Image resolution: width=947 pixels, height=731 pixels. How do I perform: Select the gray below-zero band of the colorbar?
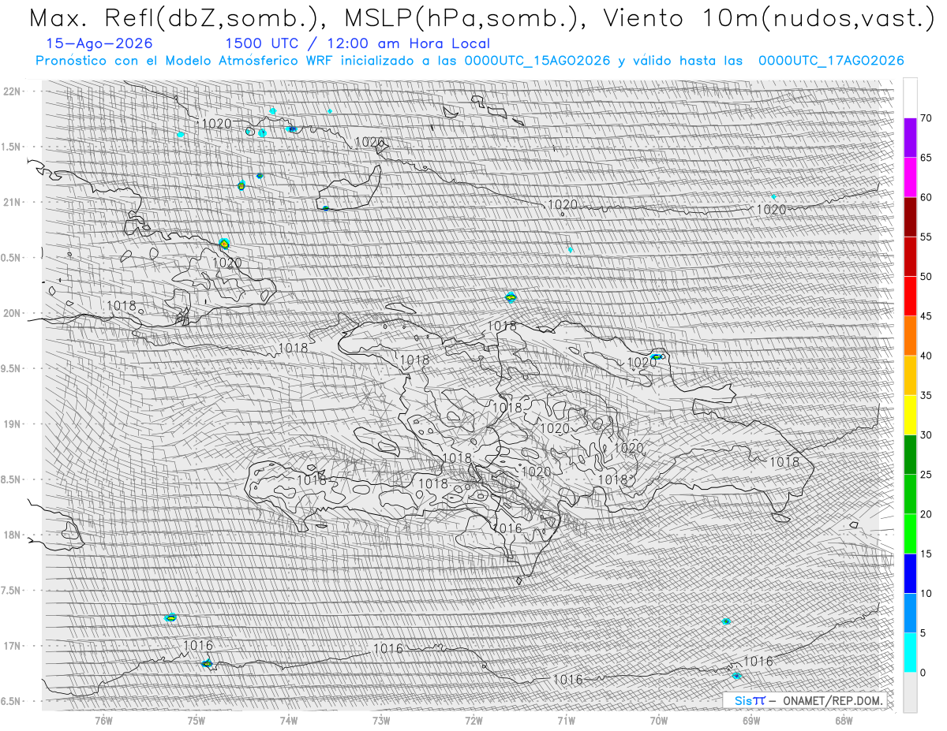click(x=910, y=692)
